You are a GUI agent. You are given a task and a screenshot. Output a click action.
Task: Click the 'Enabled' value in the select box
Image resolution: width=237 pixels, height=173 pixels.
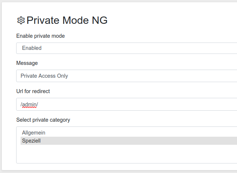pos(32,48)
